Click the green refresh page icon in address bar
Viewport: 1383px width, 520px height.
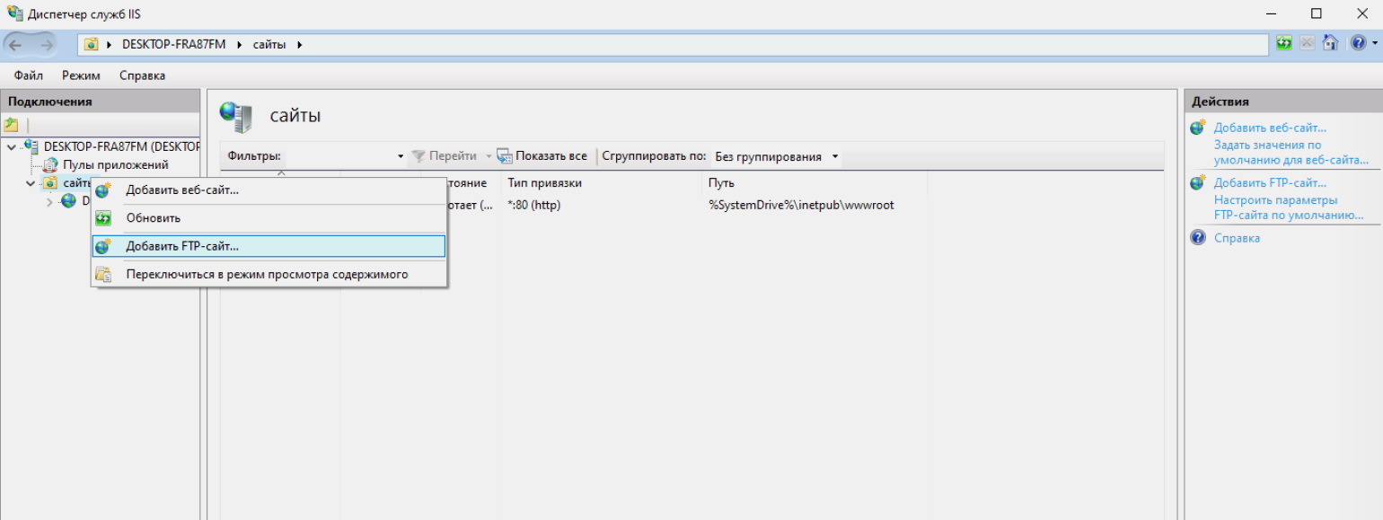pyautogui.click(x=1285, y=43)
